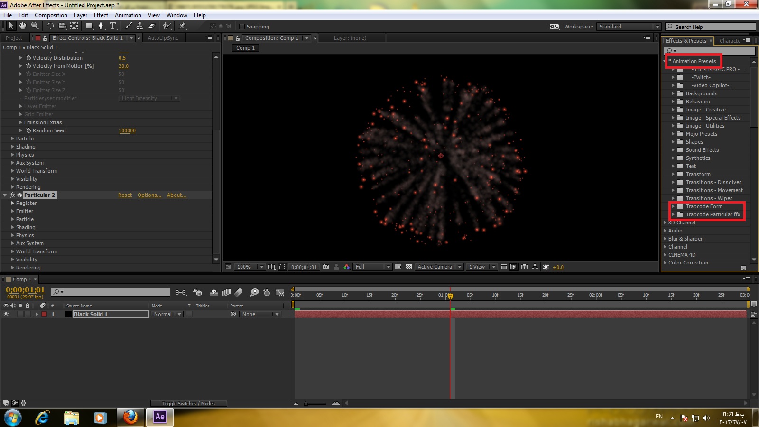Switch to the AutoLipSync tab

pyautogui.click(x=163, y=38)
